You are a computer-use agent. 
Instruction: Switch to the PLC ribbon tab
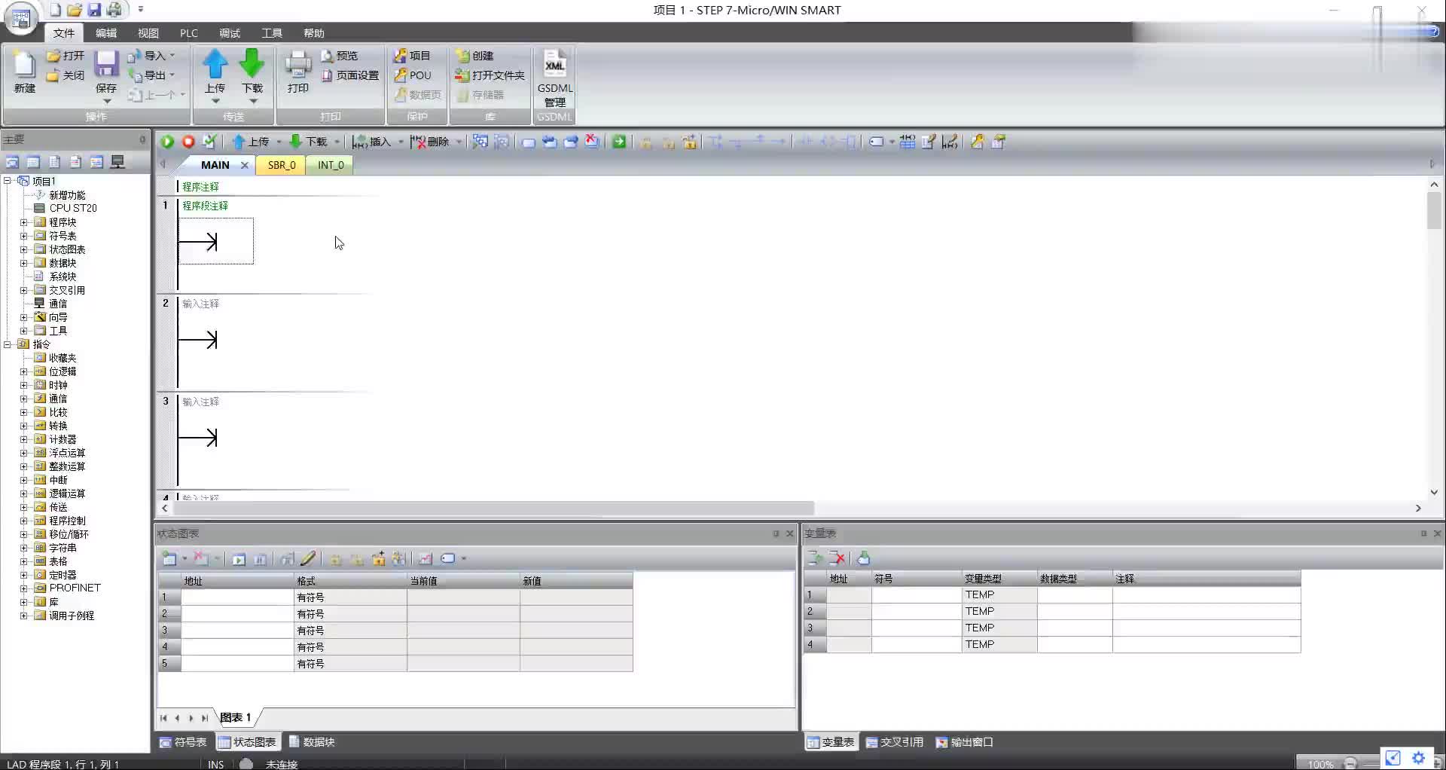[189, 33]
